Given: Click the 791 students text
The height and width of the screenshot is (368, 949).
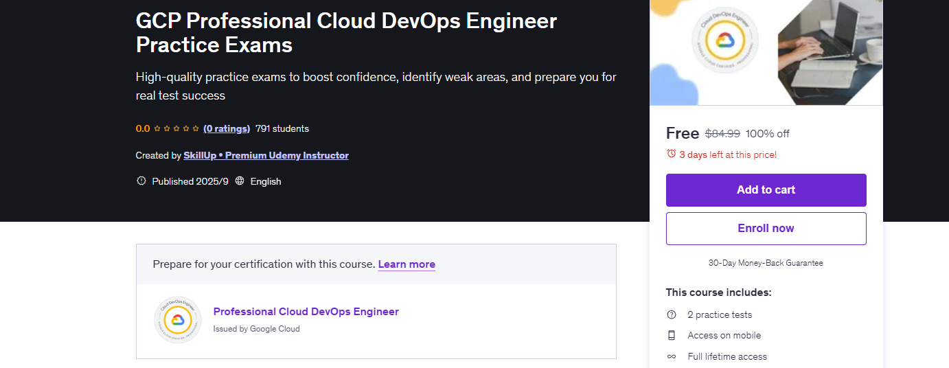Looking at the screenshot, I should click(x=282, y=128).
